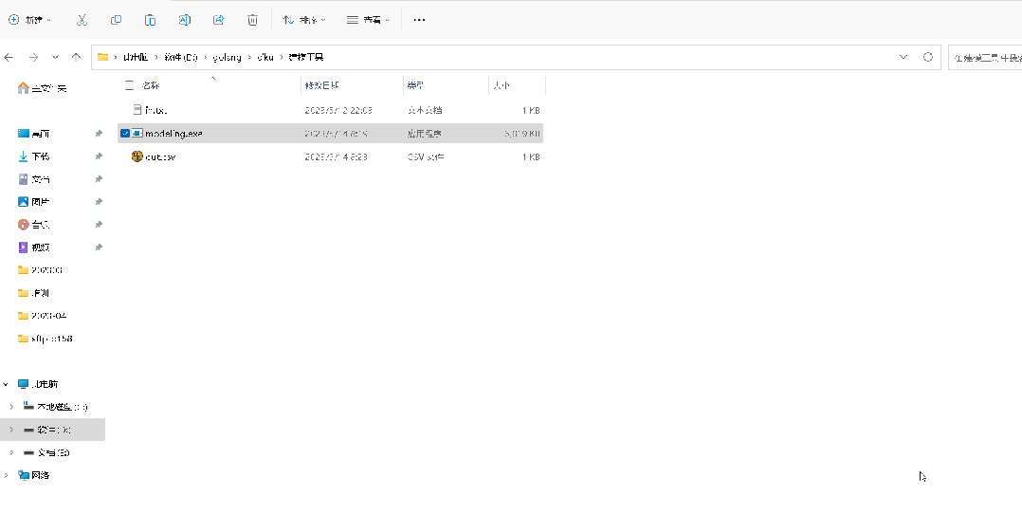Open the View (查看) dropdown

(368, 20)
